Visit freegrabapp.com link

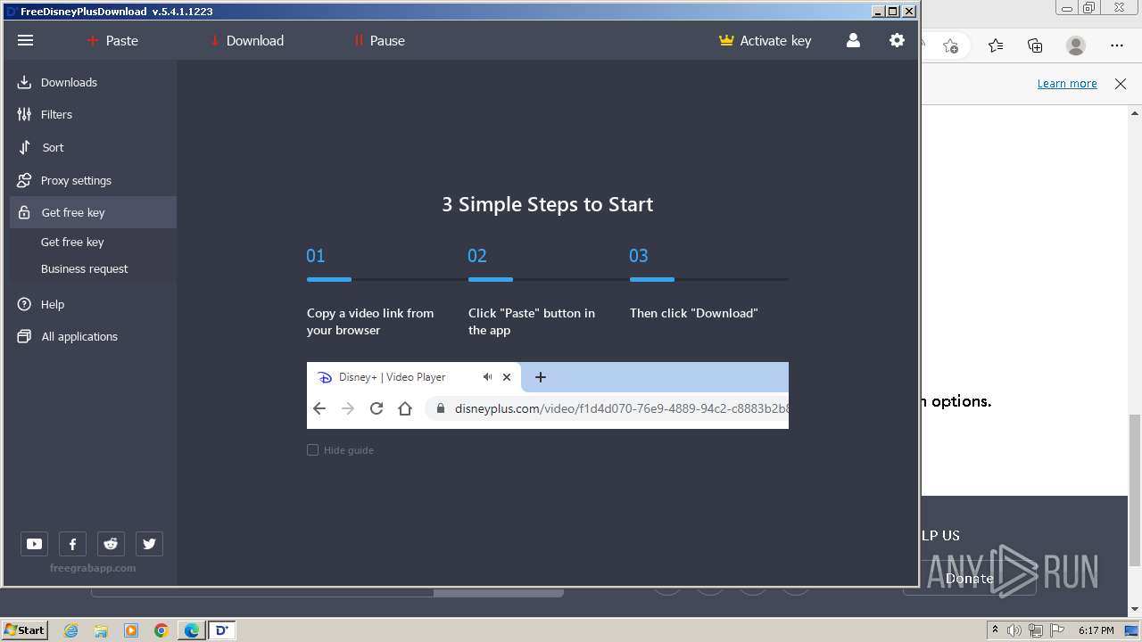[93, 568]
